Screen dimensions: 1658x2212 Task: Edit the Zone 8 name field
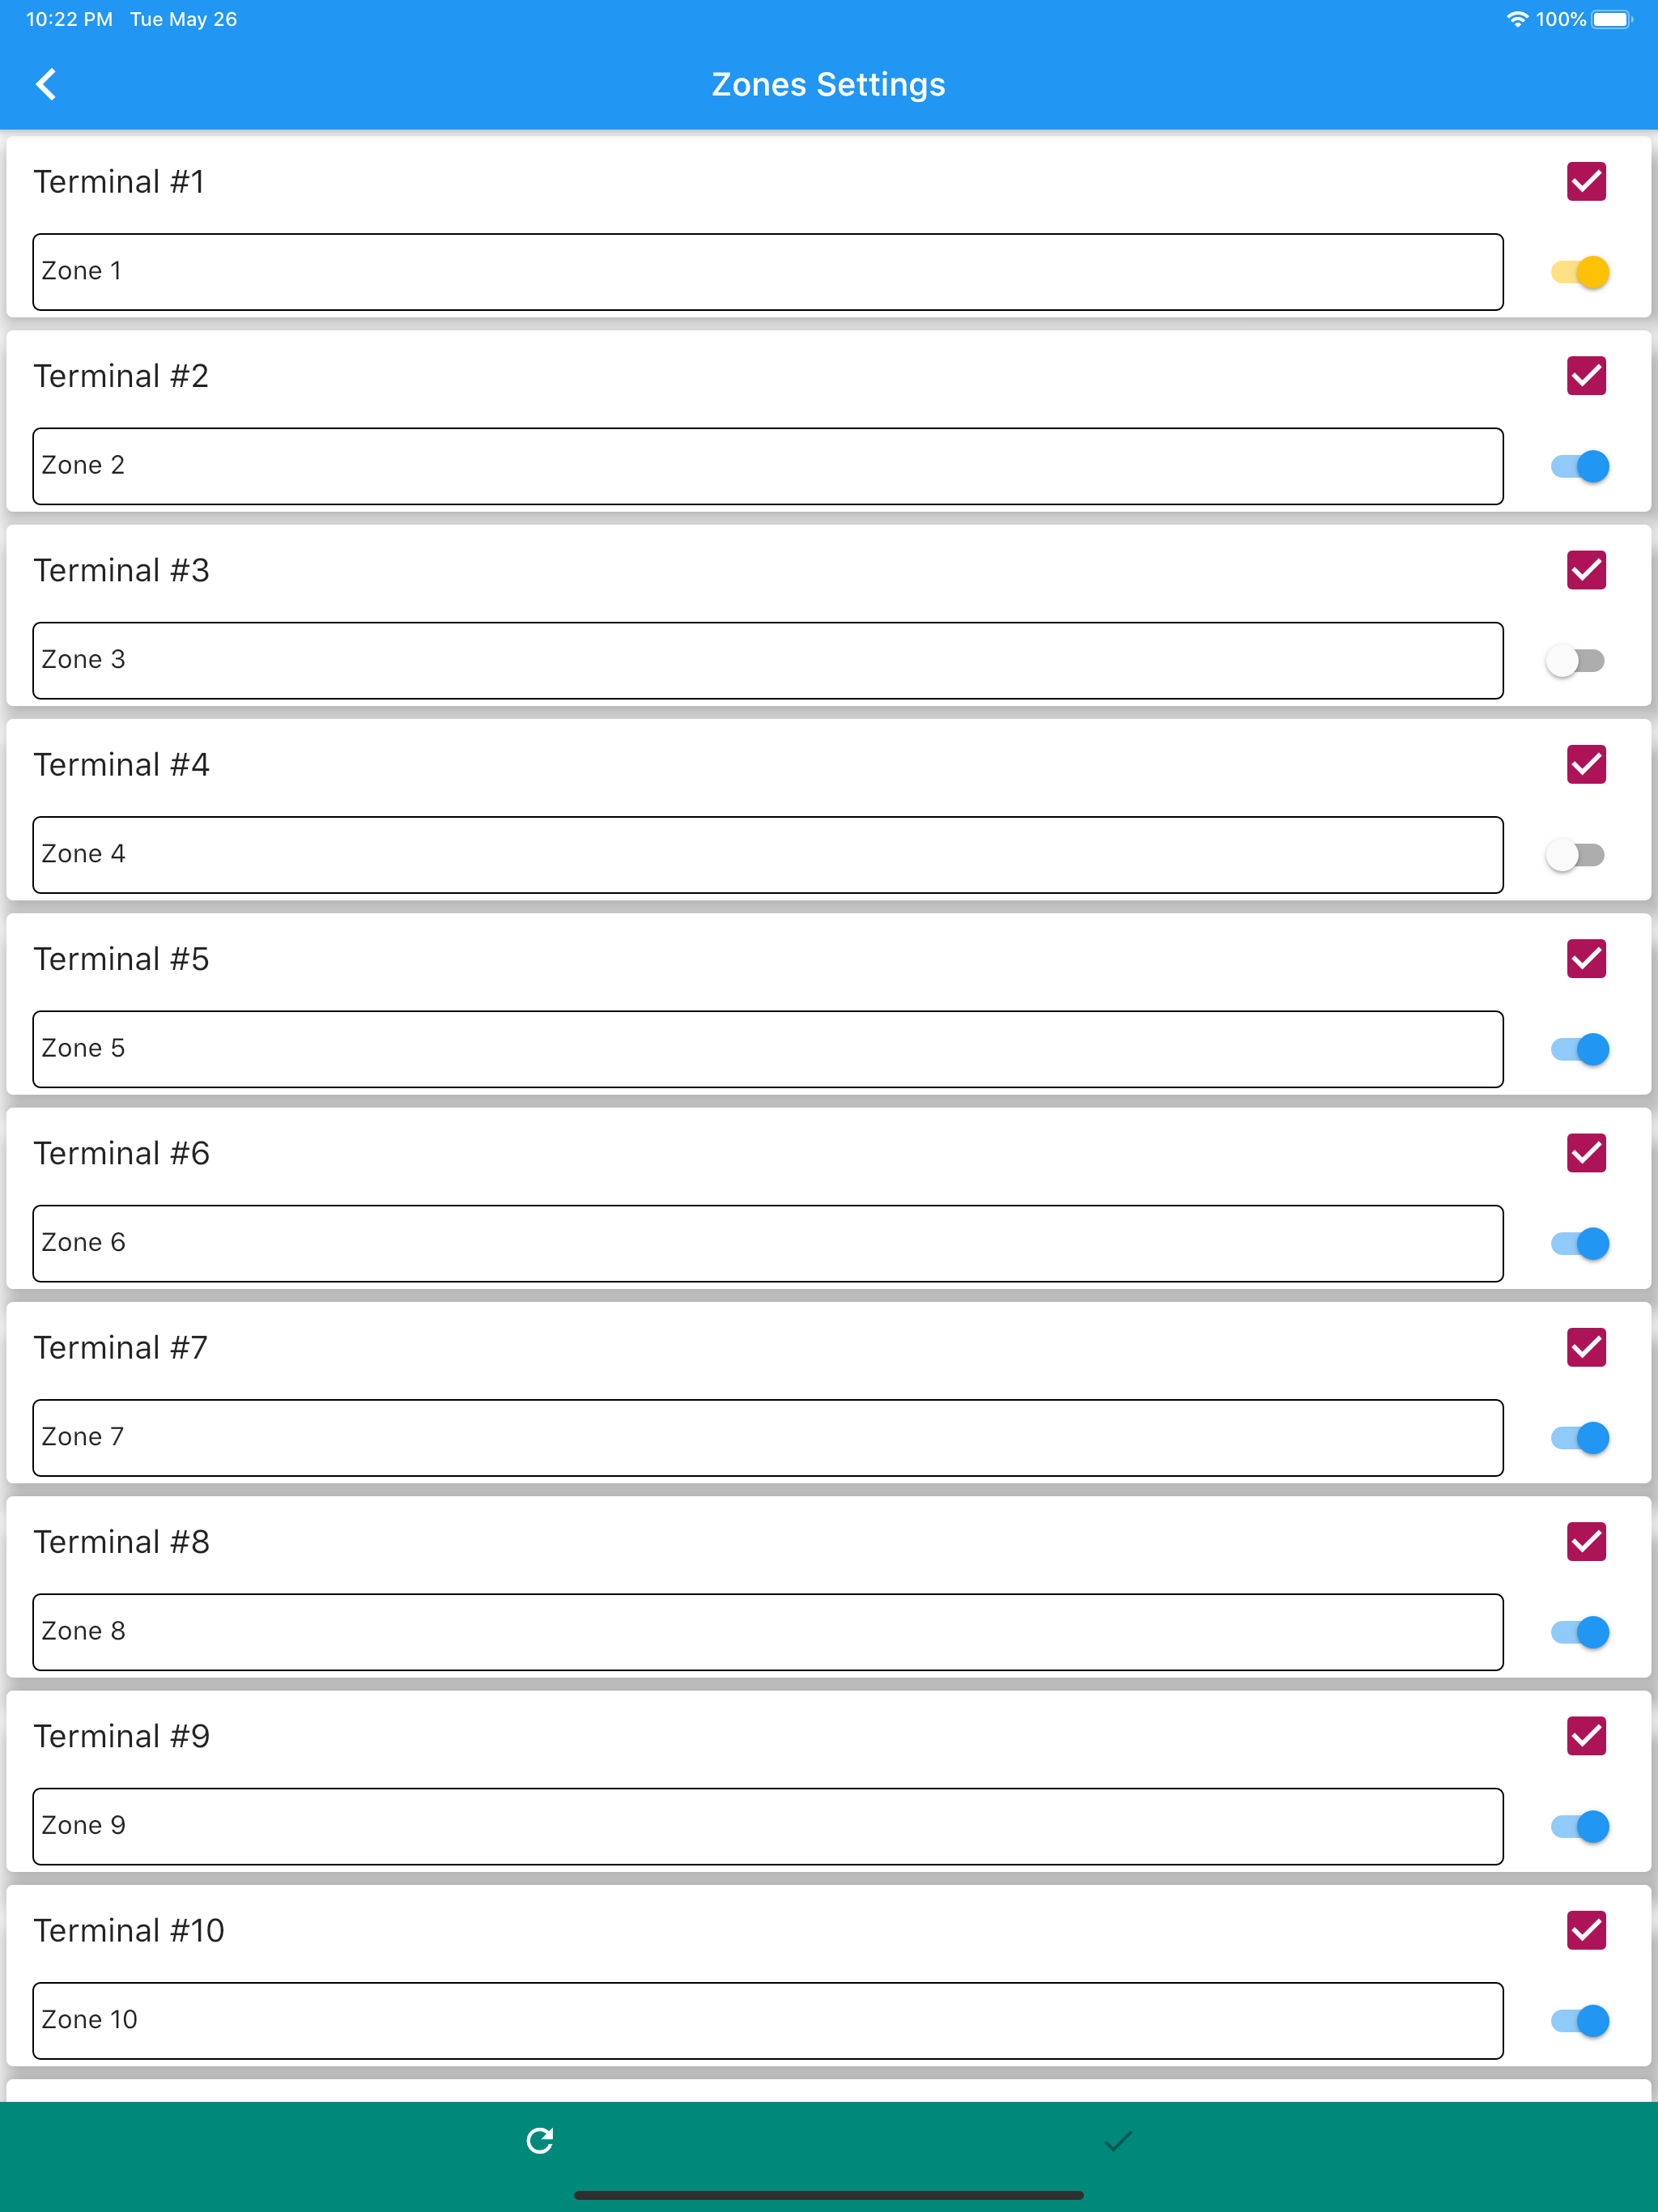coord(768,1632)
